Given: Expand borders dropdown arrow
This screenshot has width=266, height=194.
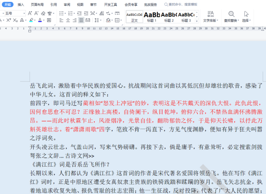Looking at the screenshot, I should (121, 21).
